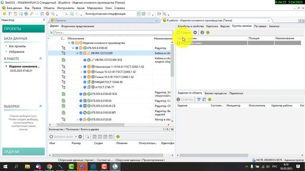Open the ПРОЕКТЫ navigator section

click(23, 28)
